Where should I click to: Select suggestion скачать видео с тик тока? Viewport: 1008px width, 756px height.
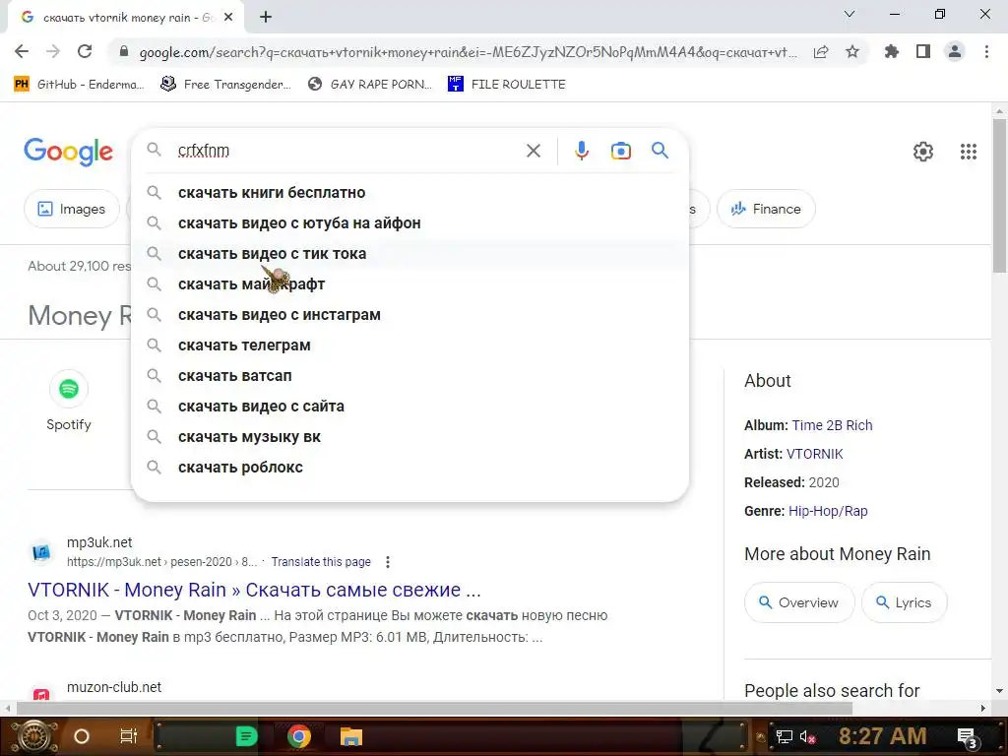409,254
